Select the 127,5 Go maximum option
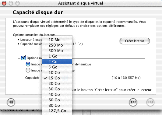The width and height of the screenshot is (162, 115). pyautogui.click(x=57, y=111)
